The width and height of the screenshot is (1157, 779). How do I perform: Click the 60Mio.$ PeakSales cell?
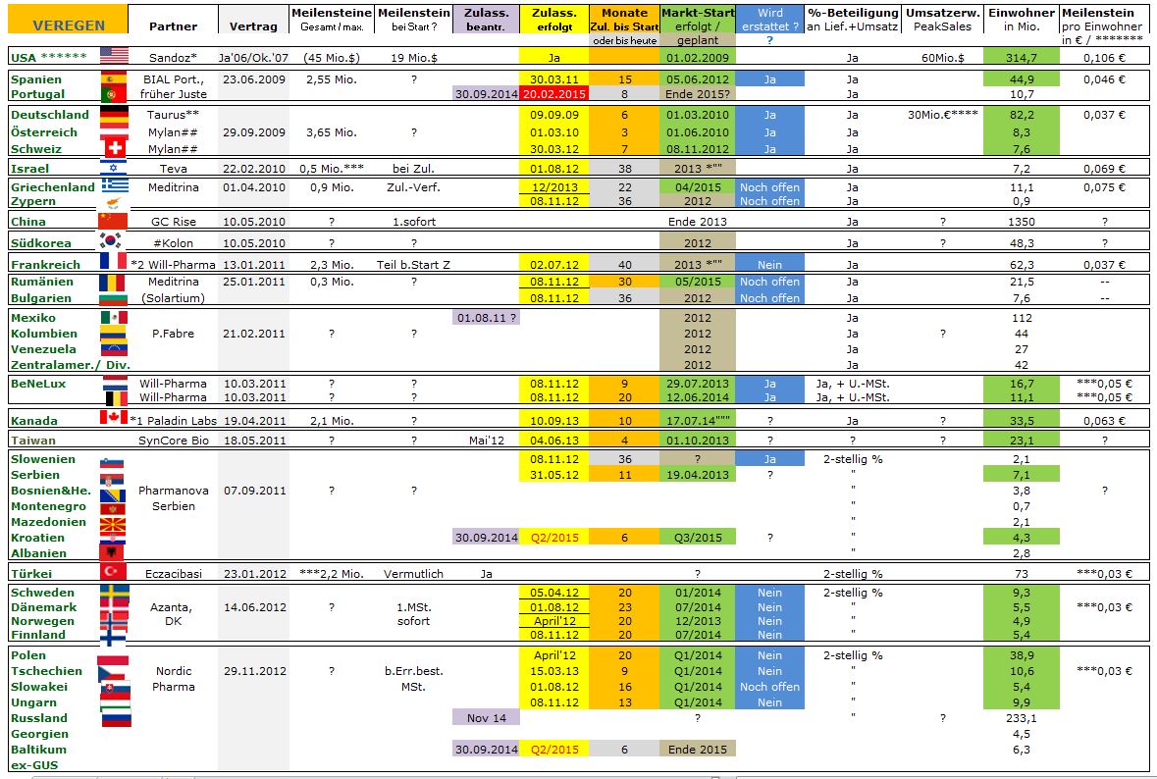point(942,57)
